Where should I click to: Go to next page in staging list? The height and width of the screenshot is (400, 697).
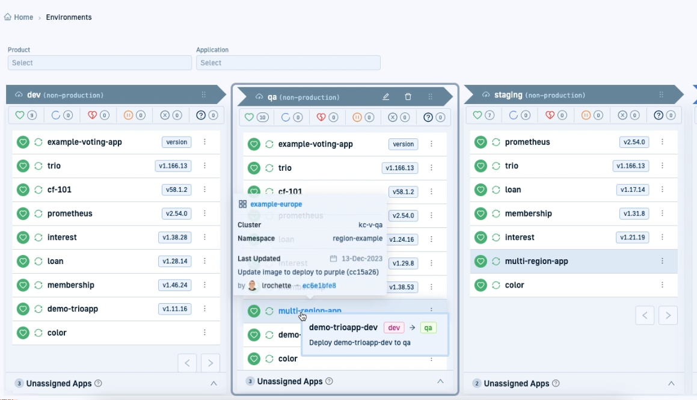pos(668,315)
